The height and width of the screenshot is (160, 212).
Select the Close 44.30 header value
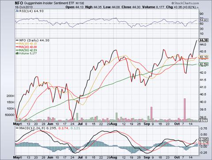(131, 7)
